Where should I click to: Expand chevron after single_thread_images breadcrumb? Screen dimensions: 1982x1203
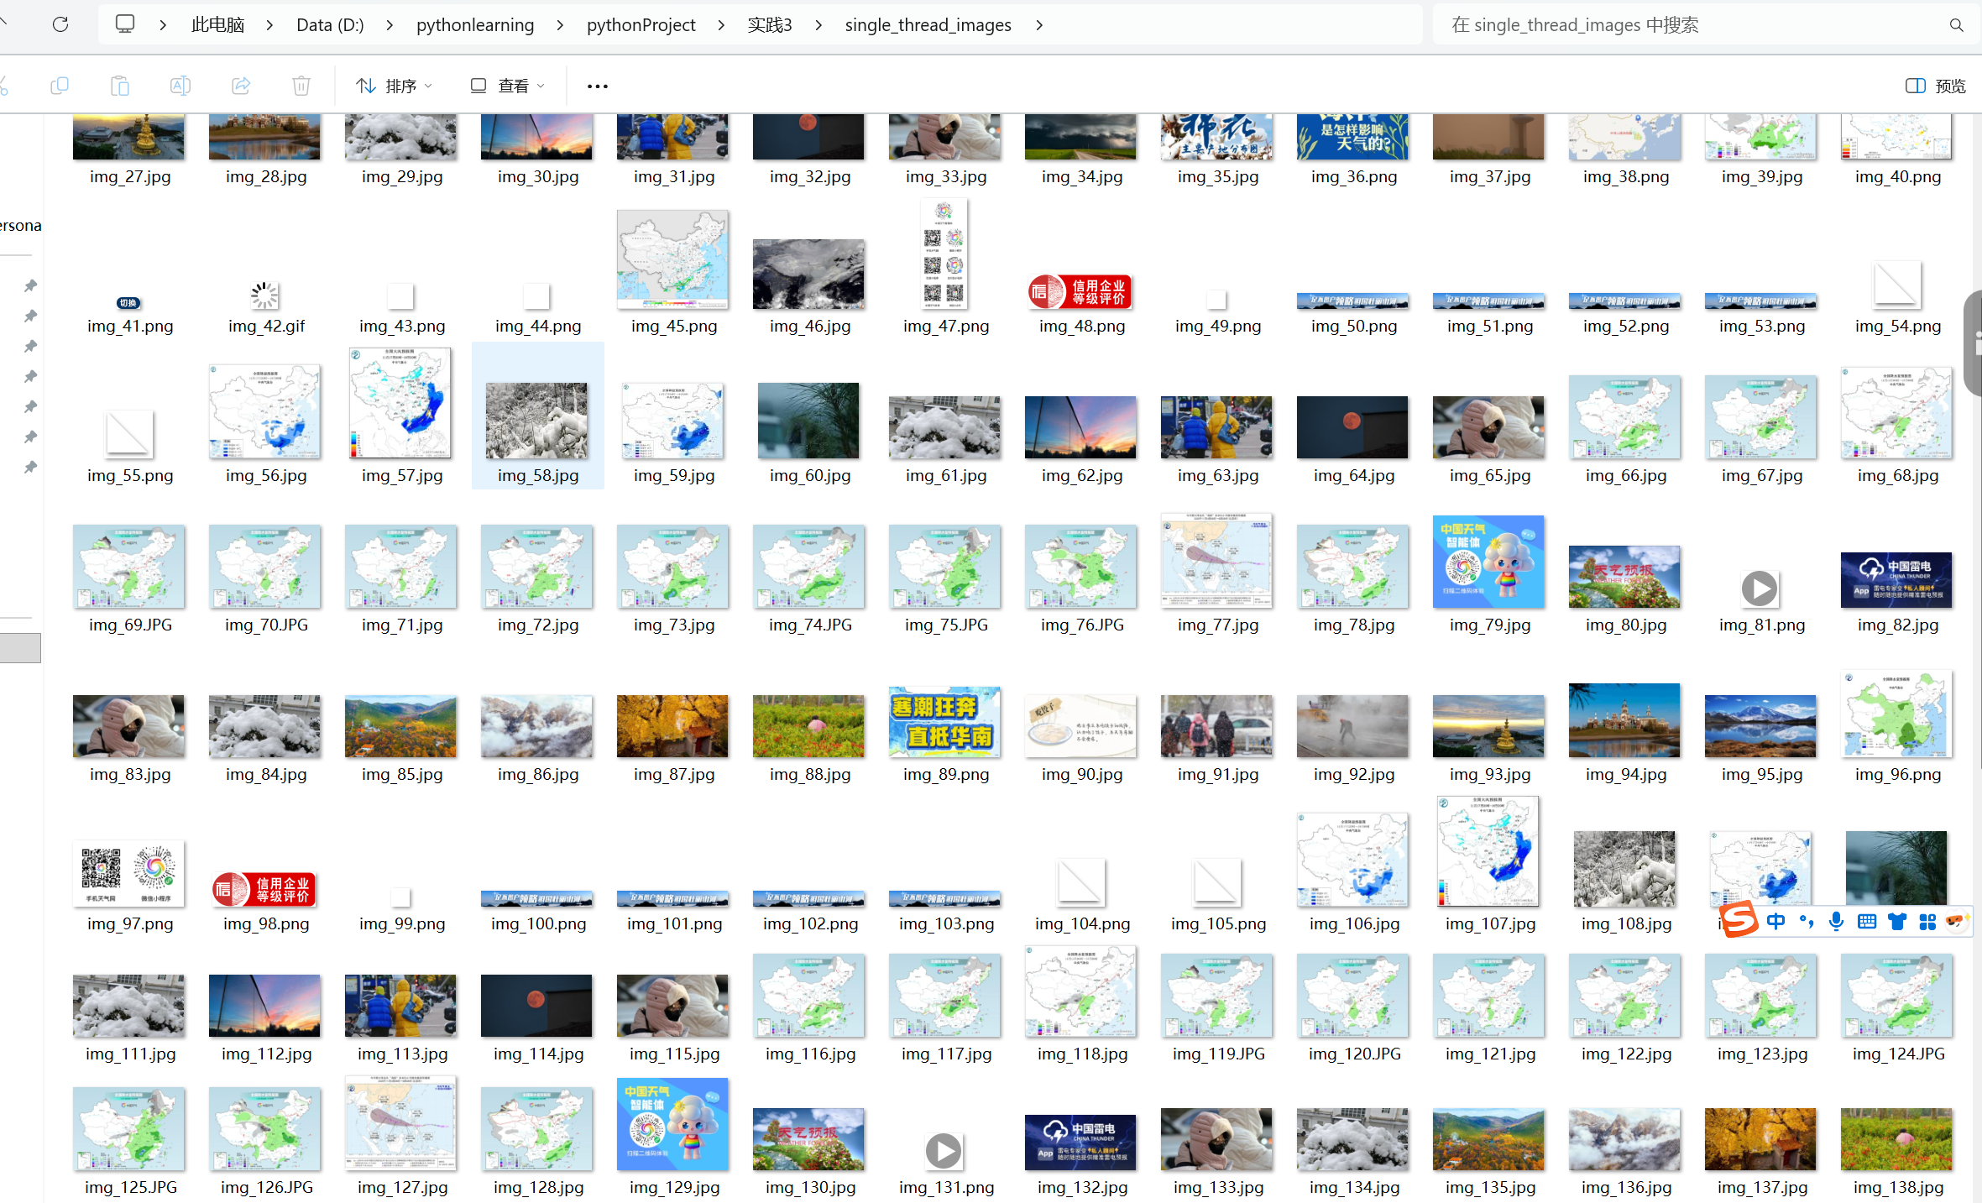tap(1039, 25)
